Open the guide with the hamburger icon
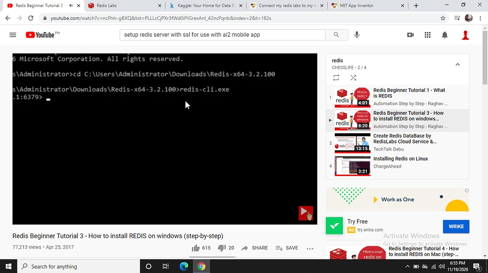Image resolution: width=488 pixels, height=273 pixels. tap(13, 34)
